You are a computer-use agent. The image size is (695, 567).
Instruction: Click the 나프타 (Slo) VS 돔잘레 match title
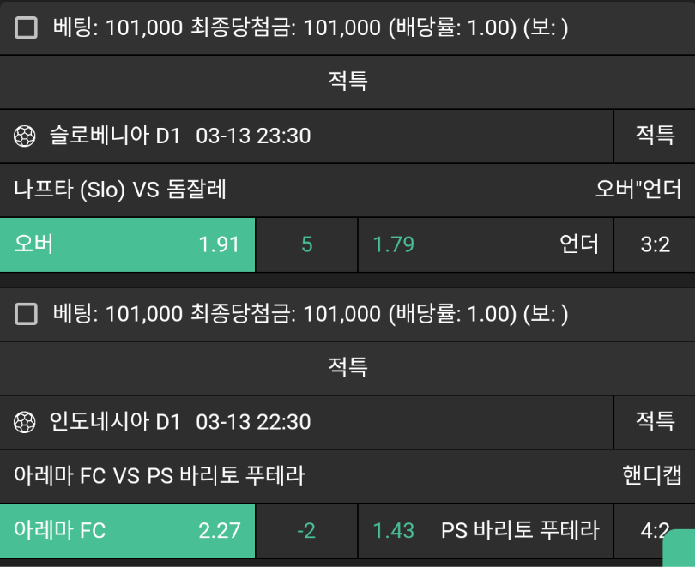(x=121, y=190)
